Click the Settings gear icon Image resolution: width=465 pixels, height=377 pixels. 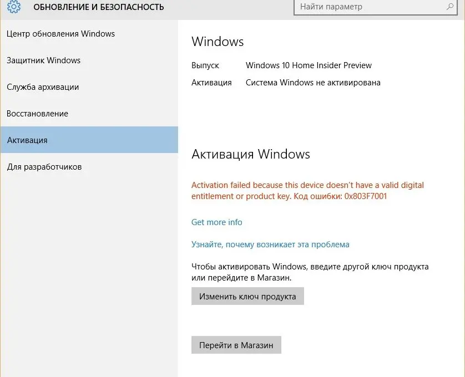click(14, 6)
